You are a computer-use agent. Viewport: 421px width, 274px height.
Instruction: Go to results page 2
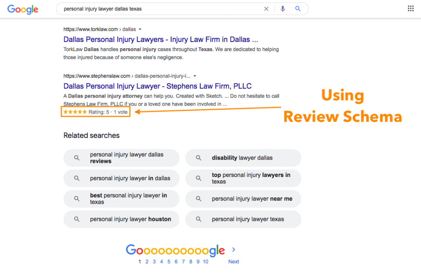147,262
